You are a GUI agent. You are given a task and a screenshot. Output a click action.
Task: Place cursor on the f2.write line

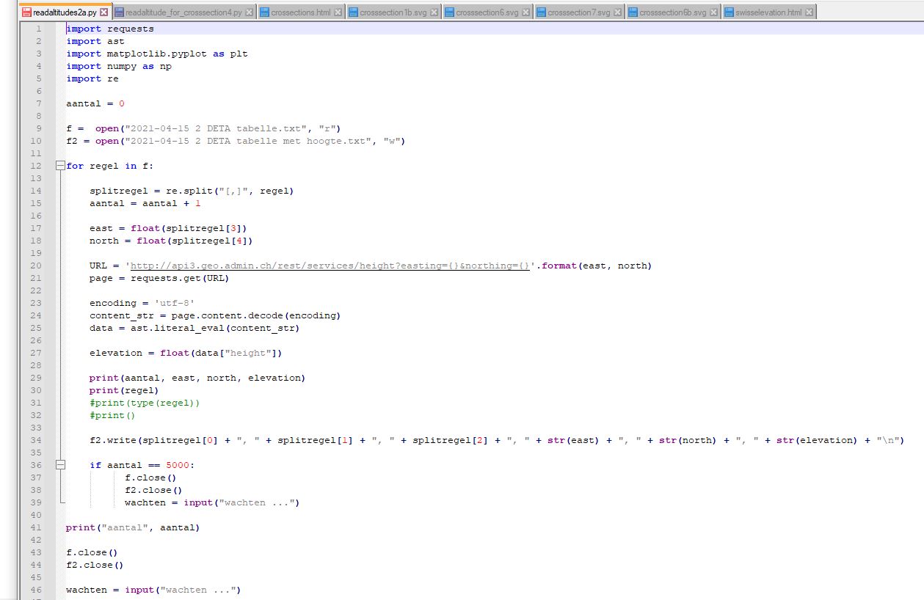[x=440, y=440]
